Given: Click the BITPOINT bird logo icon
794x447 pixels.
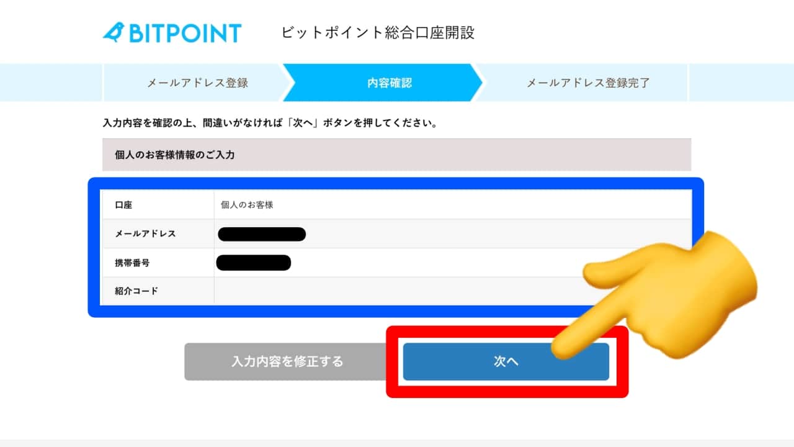Looking at the screenshot, I should coord(114,32).
